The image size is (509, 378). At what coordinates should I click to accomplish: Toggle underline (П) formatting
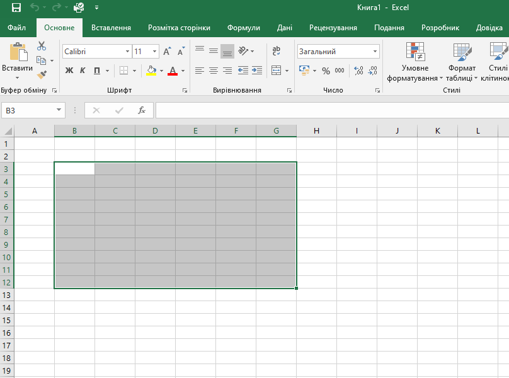[x=97, y=71]
